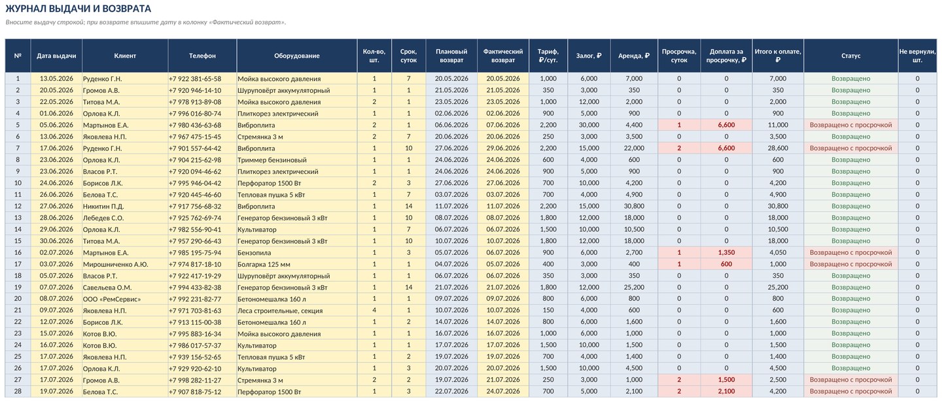Viewport: 942px width, 402px height.
Task: Select the «Статус» column header
Action: 850,56
